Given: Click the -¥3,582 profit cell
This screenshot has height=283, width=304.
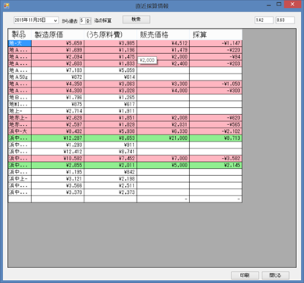Looking at the screenshot, I should click(x=216, y=159).
